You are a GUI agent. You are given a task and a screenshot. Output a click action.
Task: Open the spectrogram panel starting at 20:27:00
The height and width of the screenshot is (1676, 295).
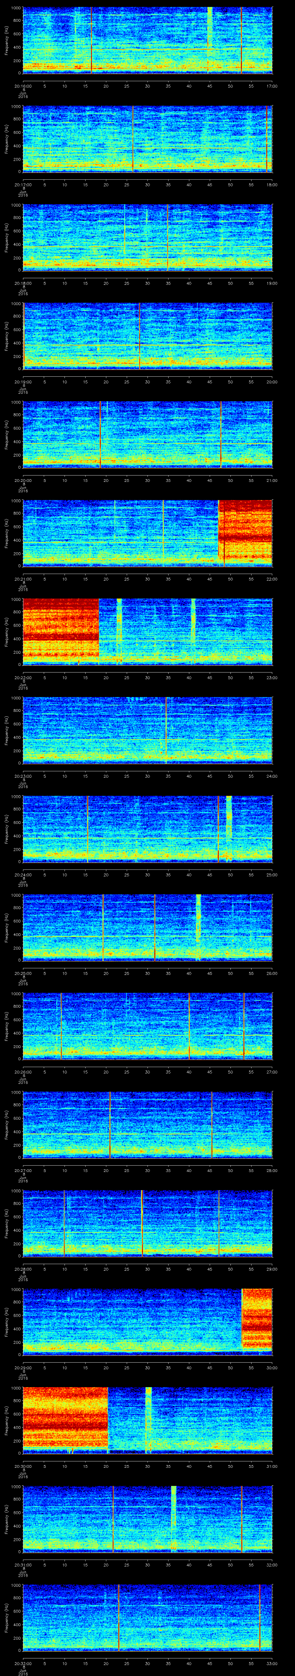point(147,1124)
